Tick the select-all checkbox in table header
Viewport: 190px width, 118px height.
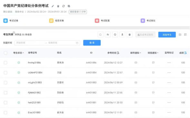(x=5, y=53)
